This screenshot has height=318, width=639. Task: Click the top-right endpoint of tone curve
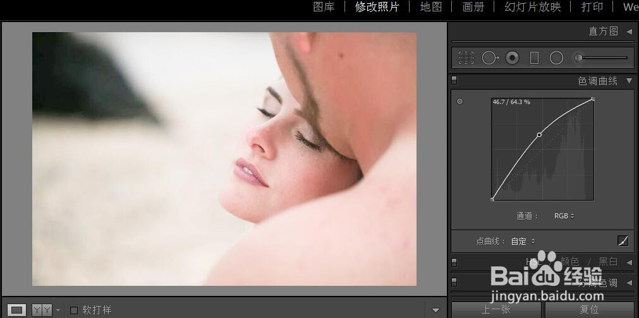(x=593, y=98)
